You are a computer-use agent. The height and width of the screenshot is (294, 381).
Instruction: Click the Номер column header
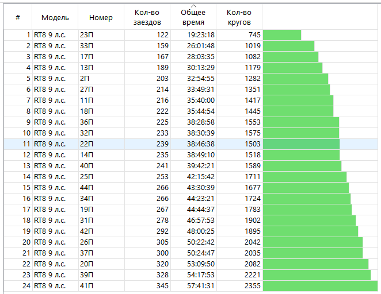pos(101,17)
